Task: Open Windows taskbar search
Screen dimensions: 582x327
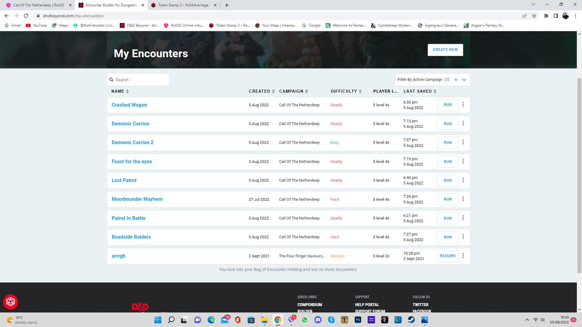Action: [x=171, y=320]
